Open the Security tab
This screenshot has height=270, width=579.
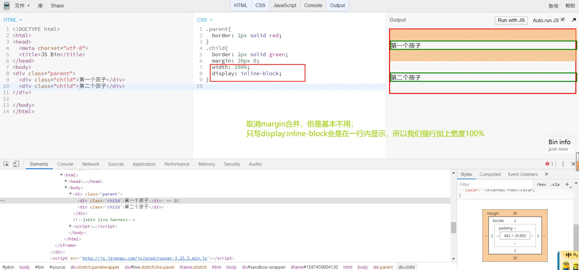[232, 164]
